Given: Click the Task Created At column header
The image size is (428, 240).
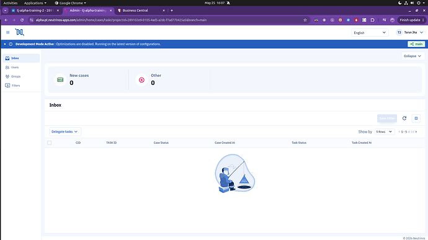Looking at the screenshot, I should coord(362,143).
